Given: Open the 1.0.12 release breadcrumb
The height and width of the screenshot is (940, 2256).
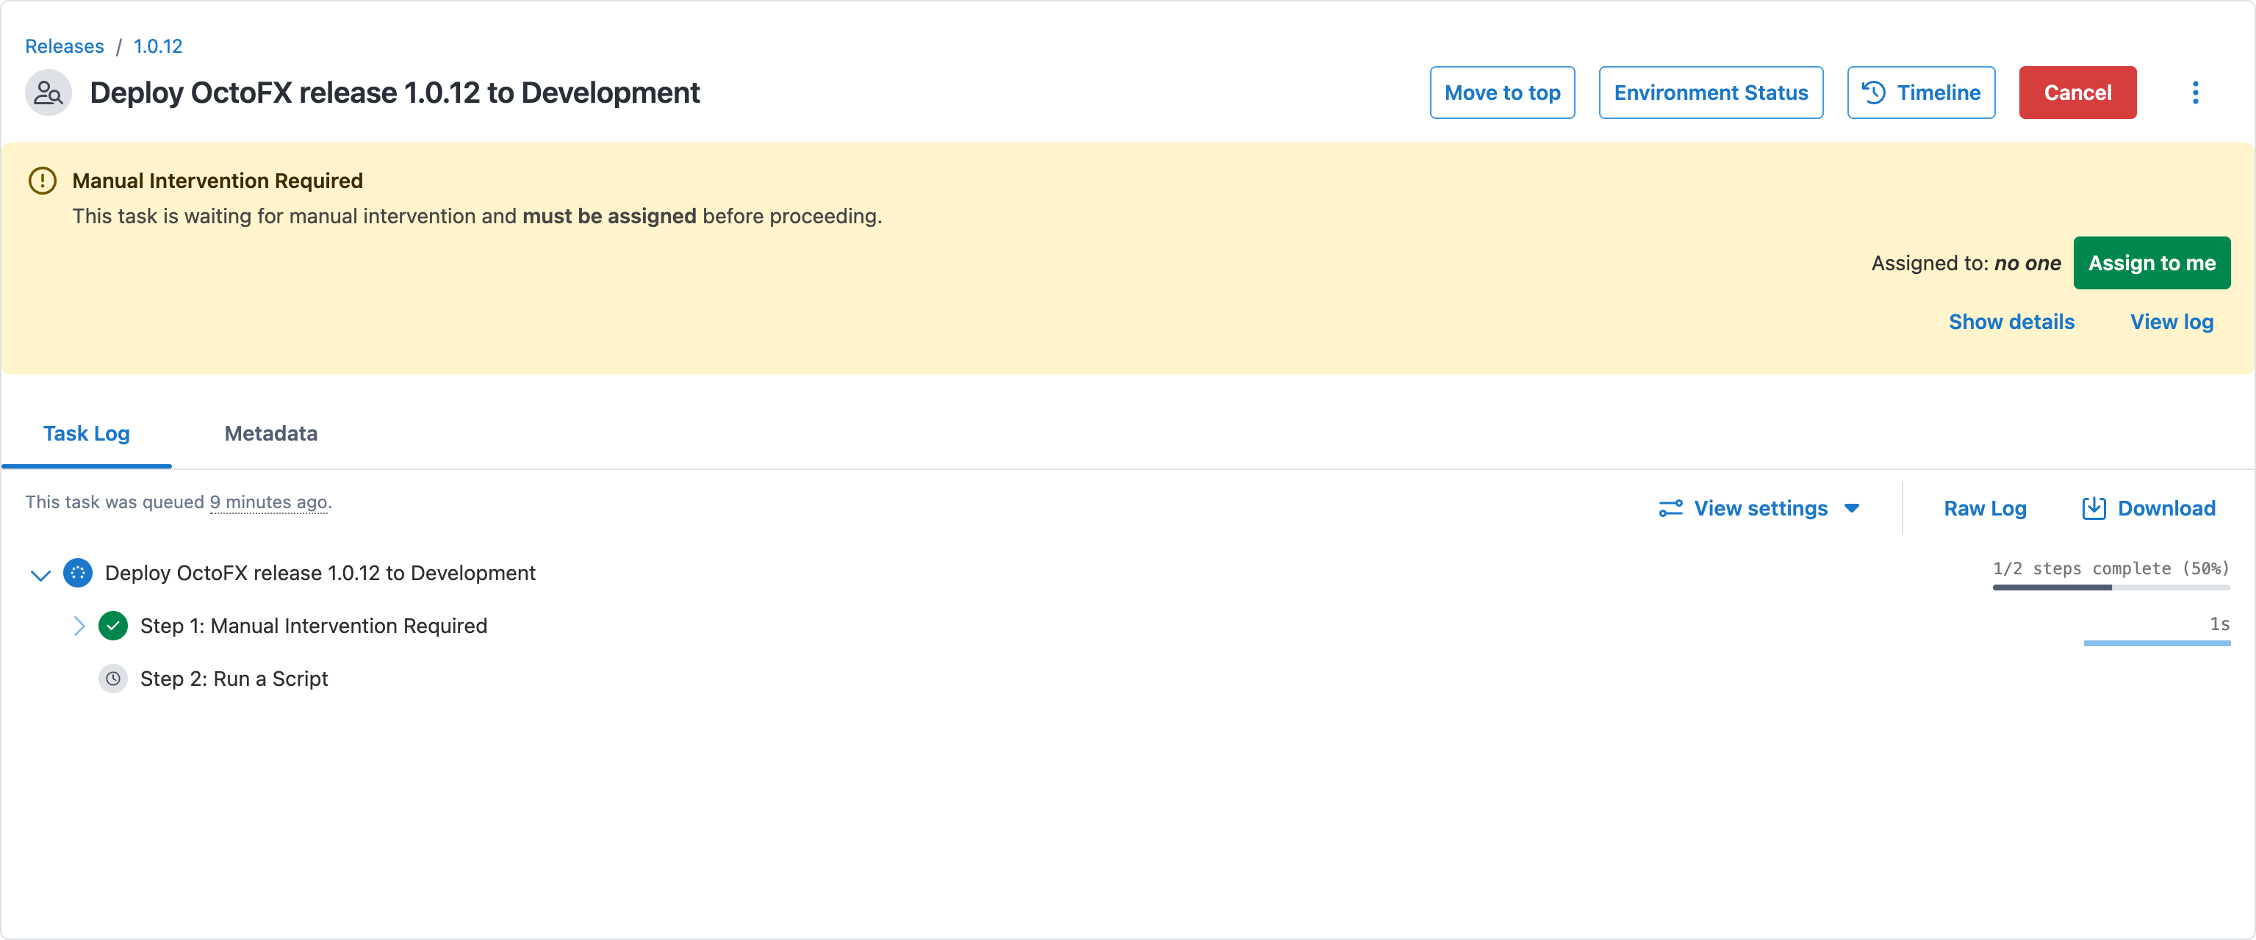Looking at the screenshot, I should pyautogui.click(x=158, y=46).
